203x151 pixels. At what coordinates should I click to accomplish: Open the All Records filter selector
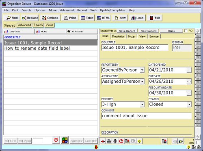[82, 31]
